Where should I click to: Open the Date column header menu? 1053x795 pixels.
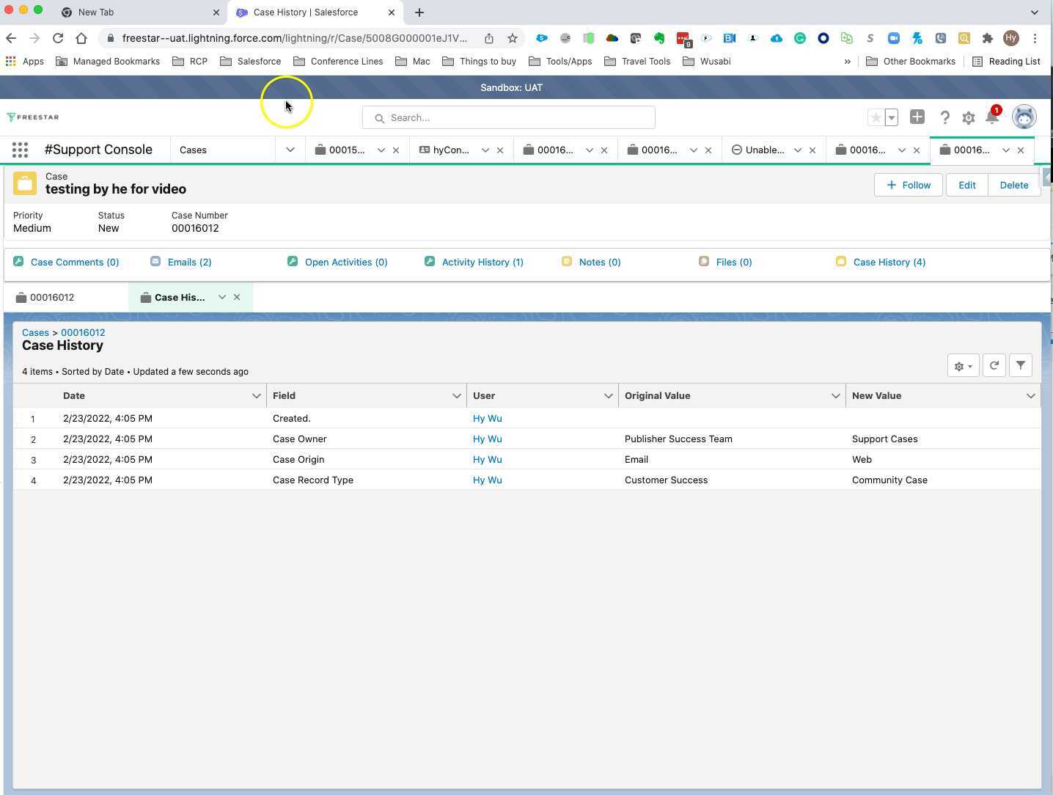[256, 396]
